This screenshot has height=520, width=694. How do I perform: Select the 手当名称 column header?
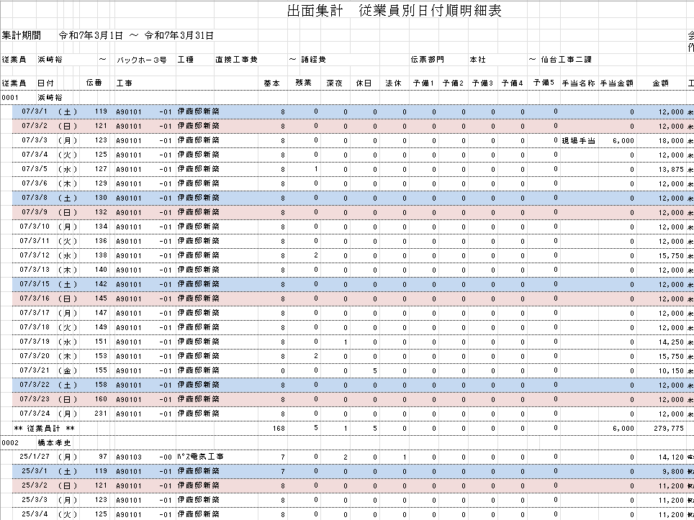click(578, 83)
